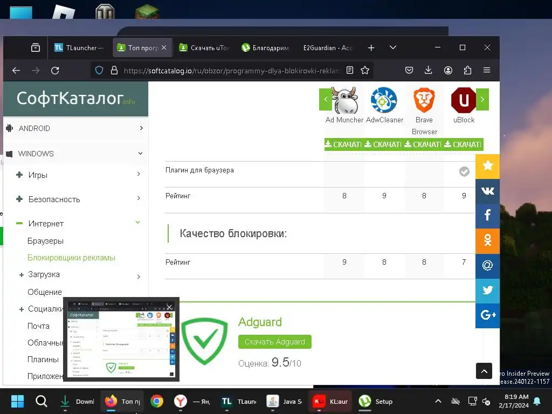
Task: Select the Firefox window preview thumbnail
Action: click(121, 340)
